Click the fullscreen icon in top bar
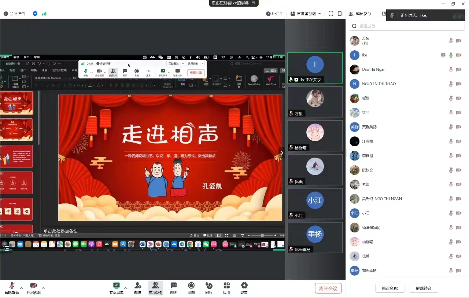Screen dimensions: 469x298 click(331, 14)
